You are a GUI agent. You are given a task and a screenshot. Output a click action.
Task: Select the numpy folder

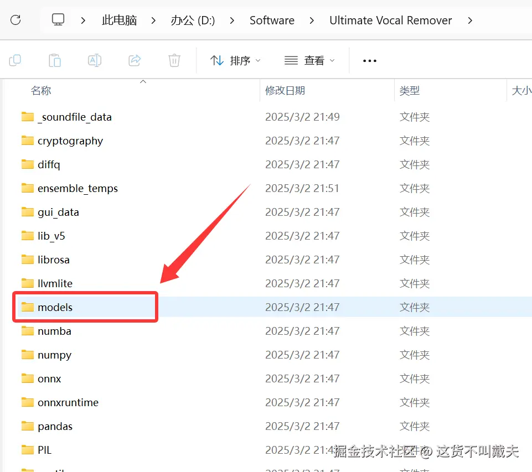click(x=54, y=355)
